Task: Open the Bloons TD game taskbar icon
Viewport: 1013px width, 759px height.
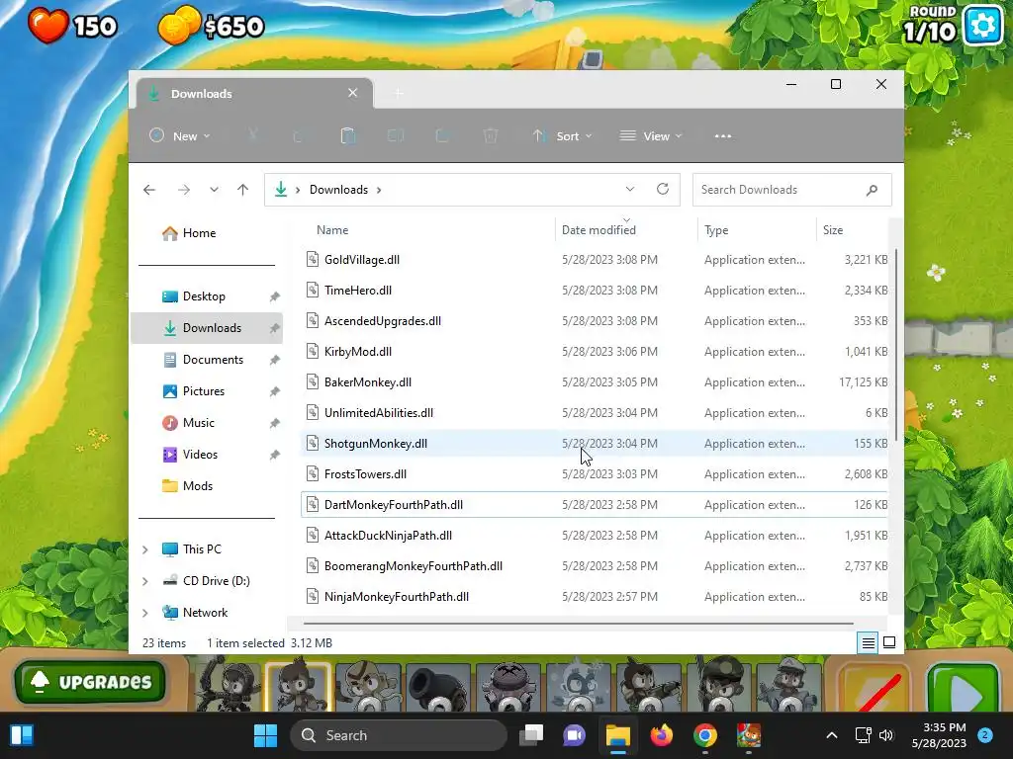Action: (x=749, y=735)
